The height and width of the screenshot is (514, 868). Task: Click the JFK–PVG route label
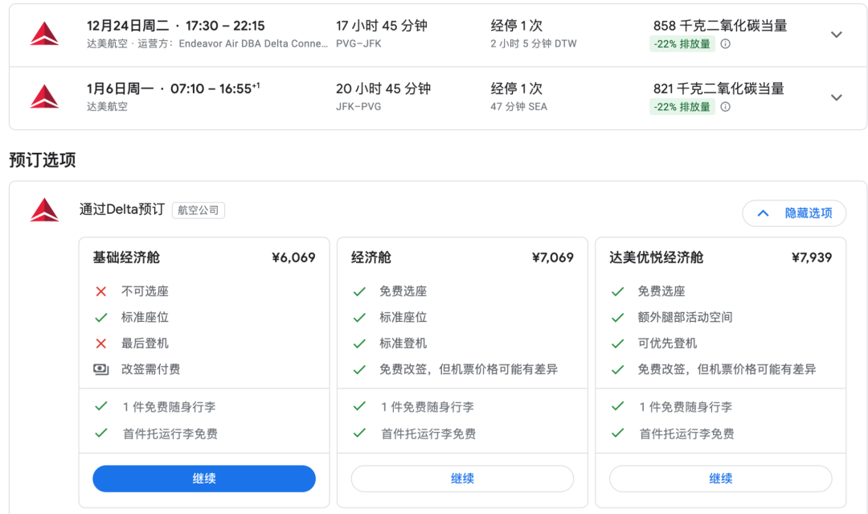[358, 107]
